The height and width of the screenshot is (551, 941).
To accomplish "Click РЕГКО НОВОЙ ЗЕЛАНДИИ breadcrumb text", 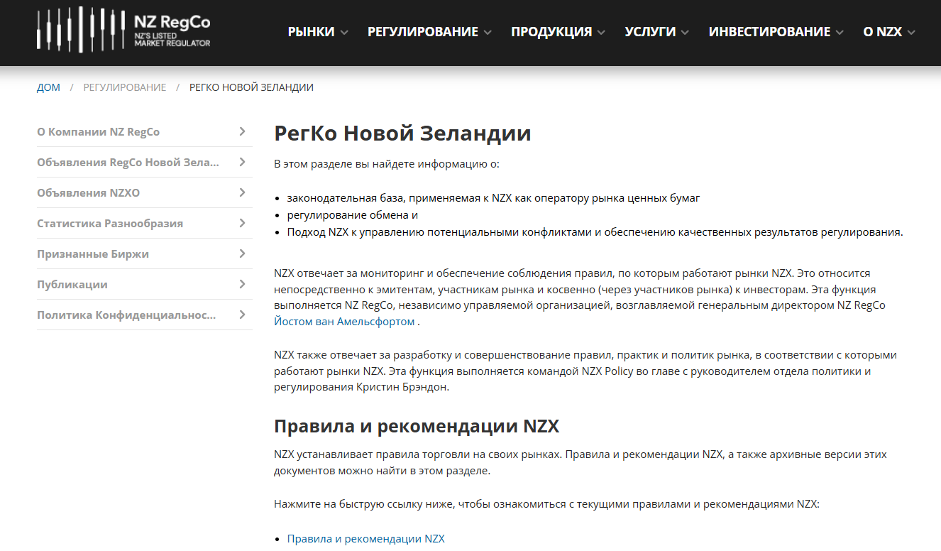I will [x=251, y=87].
